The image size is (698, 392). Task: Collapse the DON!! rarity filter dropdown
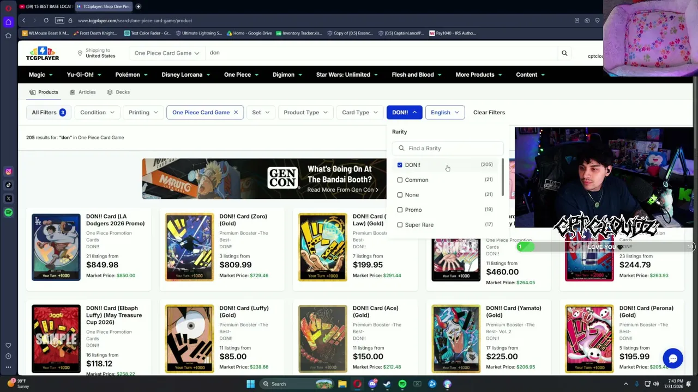pos(404,113)
